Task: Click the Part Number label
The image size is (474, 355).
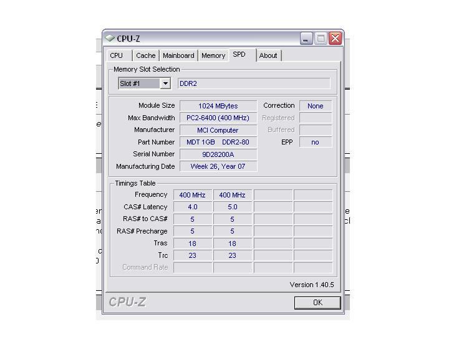Action: 156,142
